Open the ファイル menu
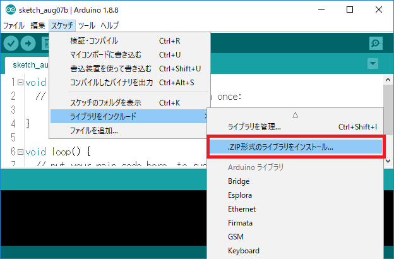 (x=14, y=26)
